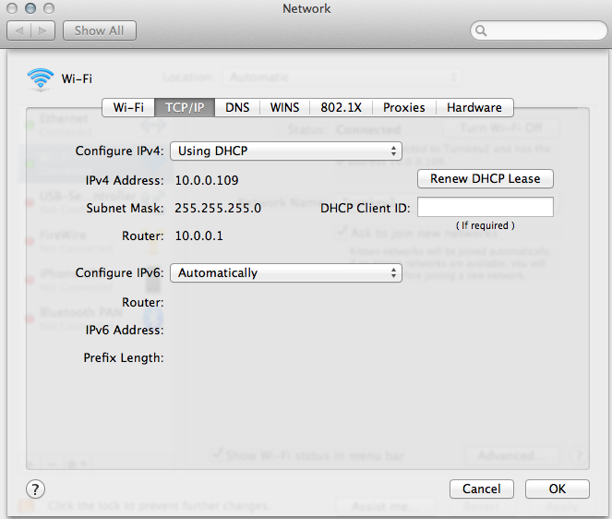Go forward with the right arrow button

(43, 30)
